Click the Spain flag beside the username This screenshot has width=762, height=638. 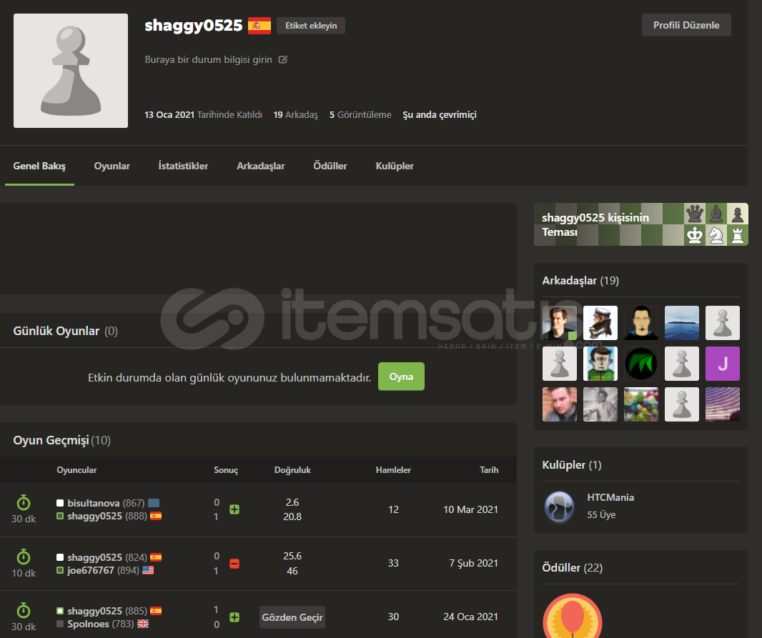click(x=259, y=26)
